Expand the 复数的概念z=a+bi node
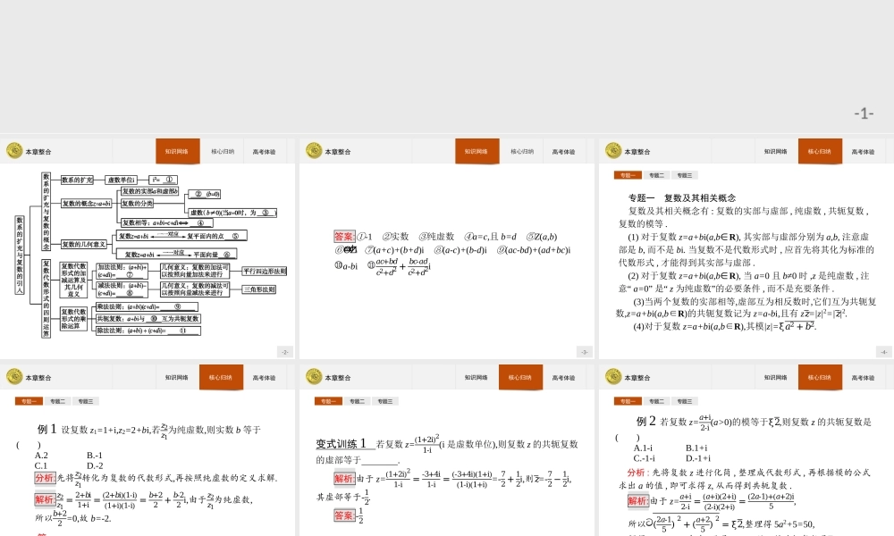The image size is (894, 536). (86, 203)
